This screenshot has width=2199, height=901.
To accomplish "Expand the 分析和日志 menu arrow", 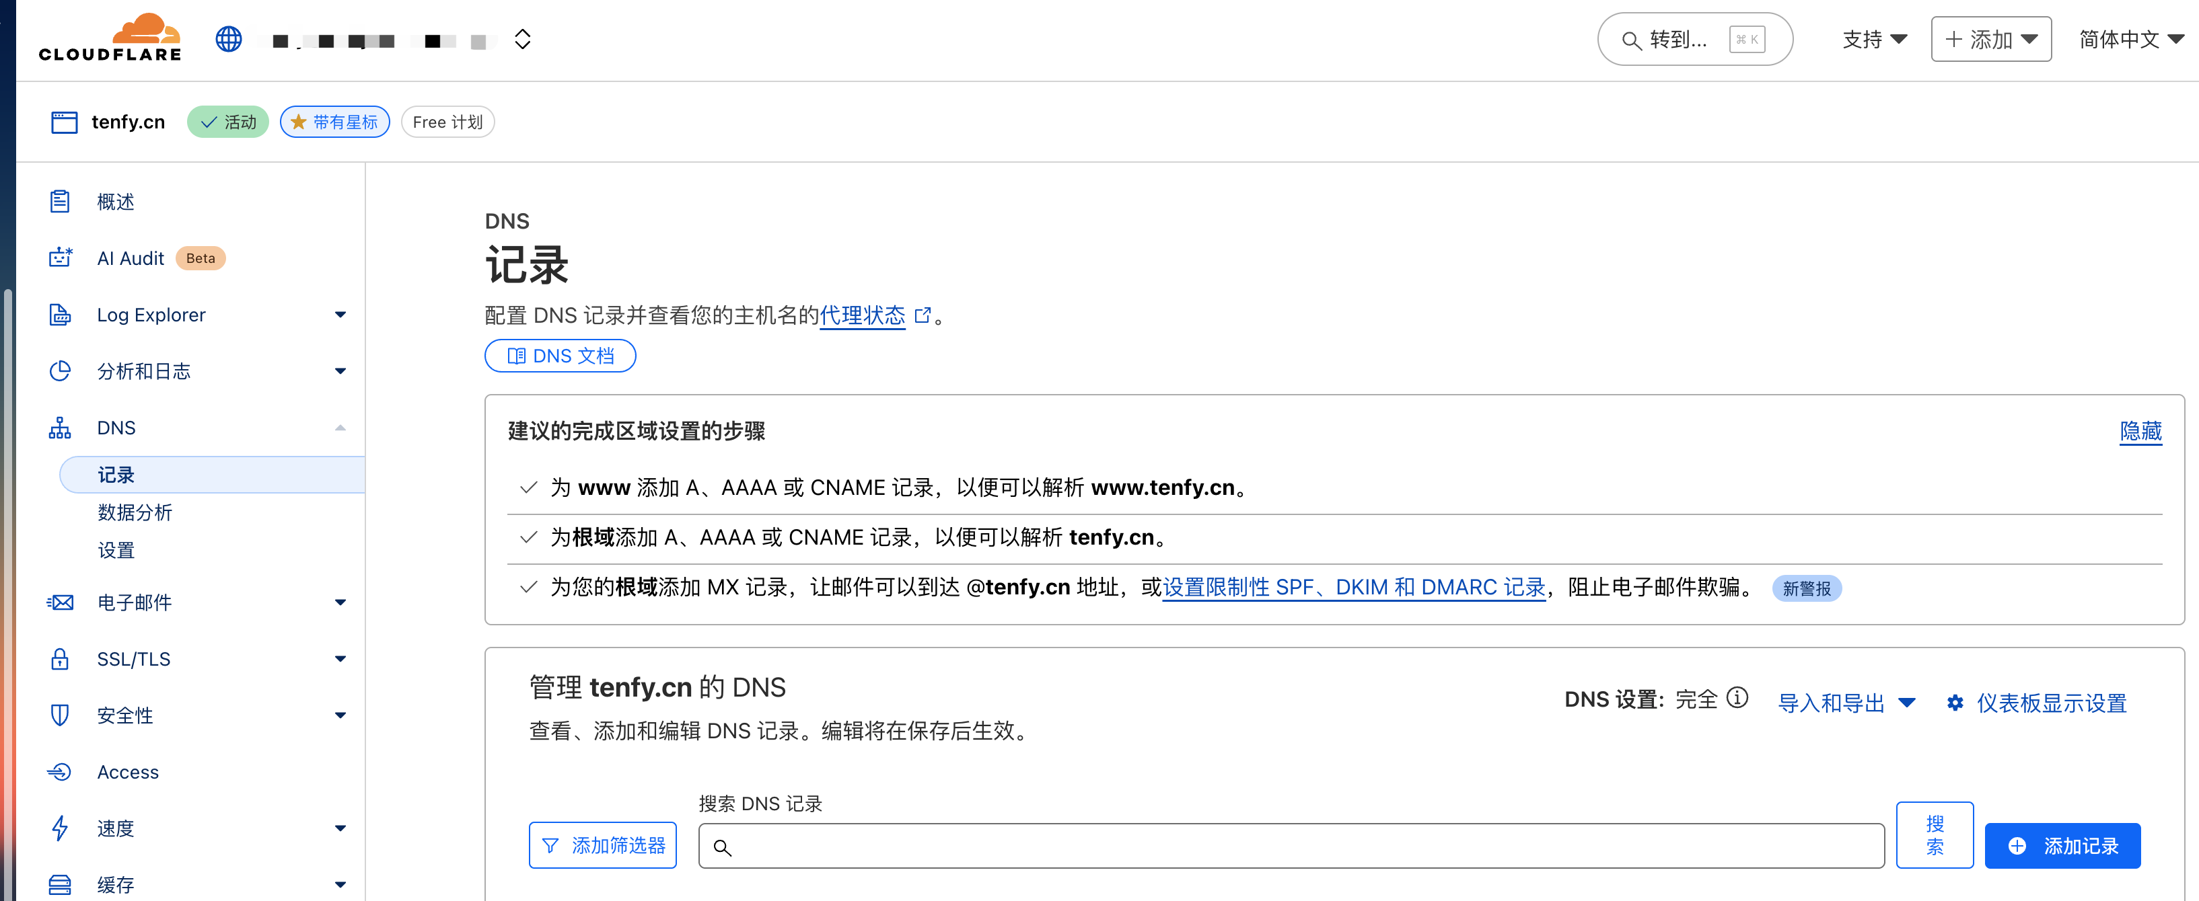I will click(340, 371).
